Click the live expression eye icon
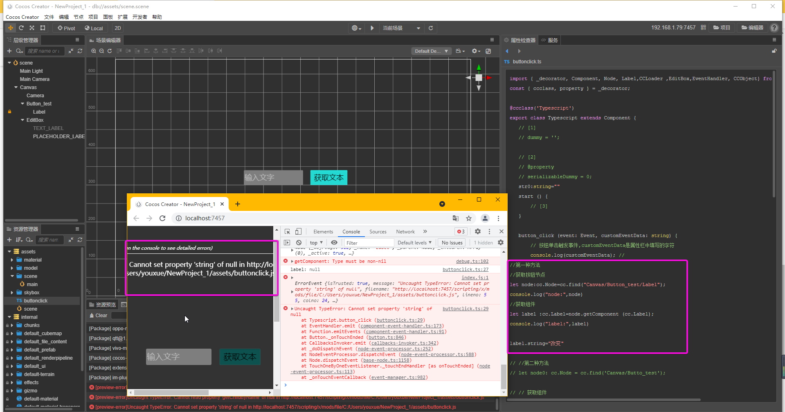 click(x=334, y=242)
